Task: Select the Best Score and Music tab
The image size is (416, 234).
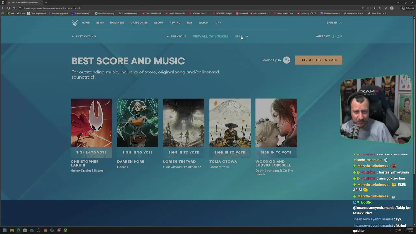Action: click(24, 2)
